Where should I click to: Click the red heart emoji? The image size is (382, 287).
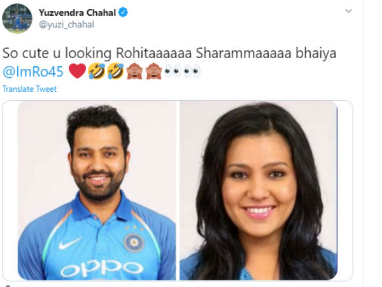(x=77, y=71)
